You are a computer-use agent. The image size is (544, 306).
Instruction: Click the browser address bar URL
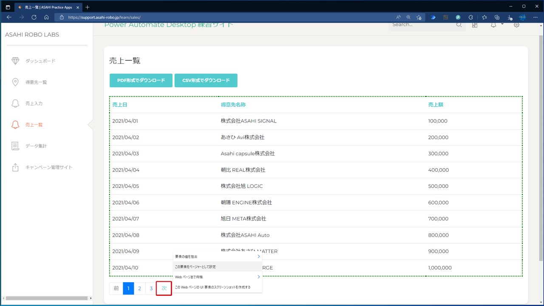coord(104,17)
